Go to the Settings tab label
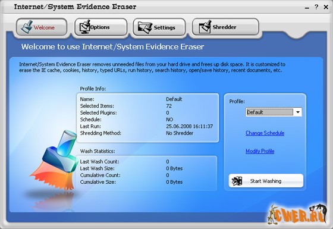 165,27
